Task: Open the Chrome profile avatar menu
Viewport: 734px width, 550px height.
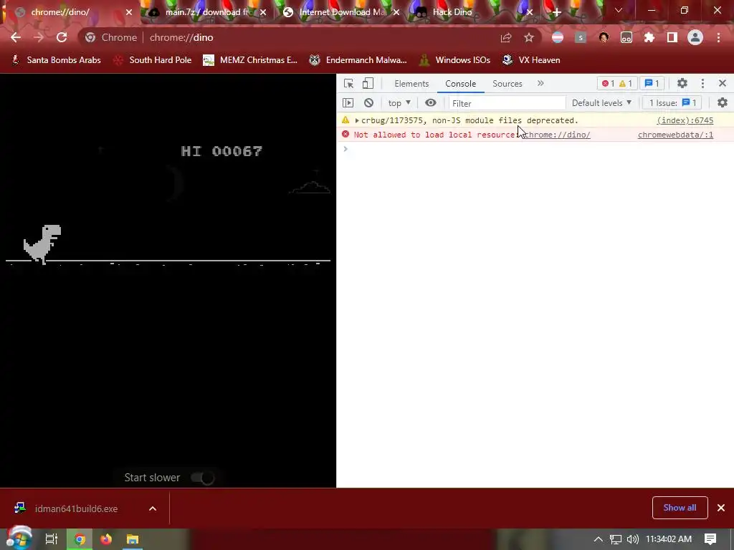Action: [695, 37]
